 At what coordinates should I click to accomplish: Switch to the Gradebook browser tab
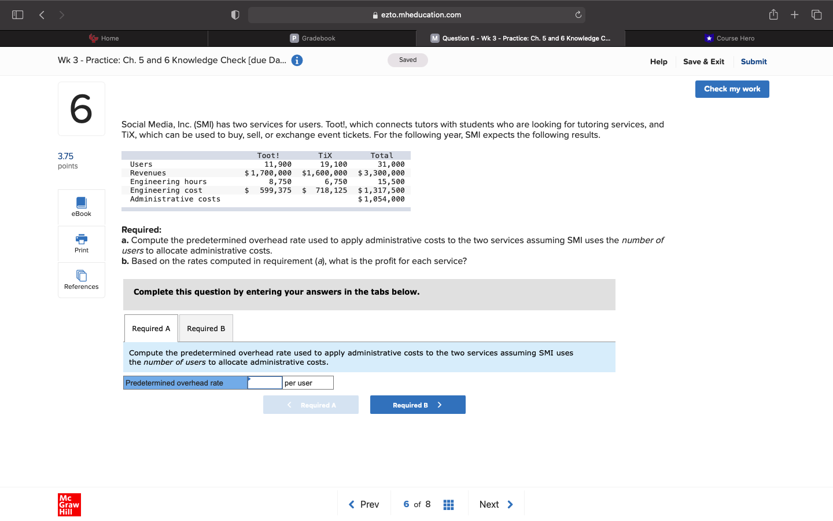tap(312, 38)
